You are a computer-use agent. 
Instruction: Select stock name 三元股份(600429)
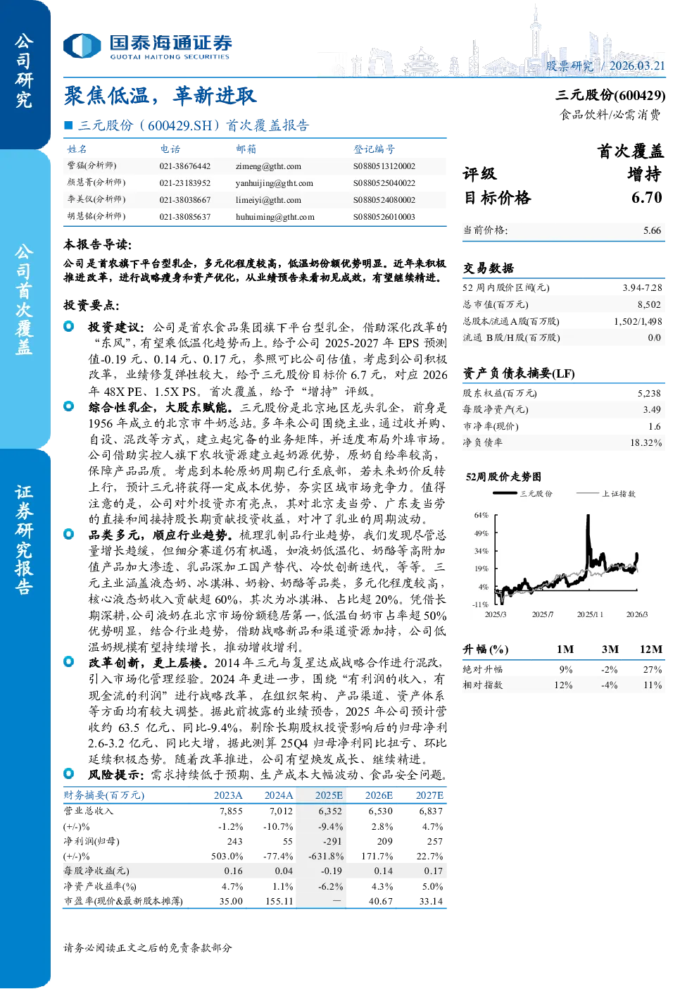pos(610,95)
